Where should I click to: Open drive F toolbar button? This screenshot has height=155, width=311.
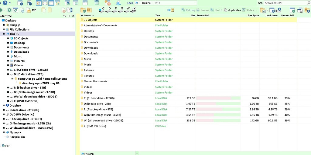[114, 10]
